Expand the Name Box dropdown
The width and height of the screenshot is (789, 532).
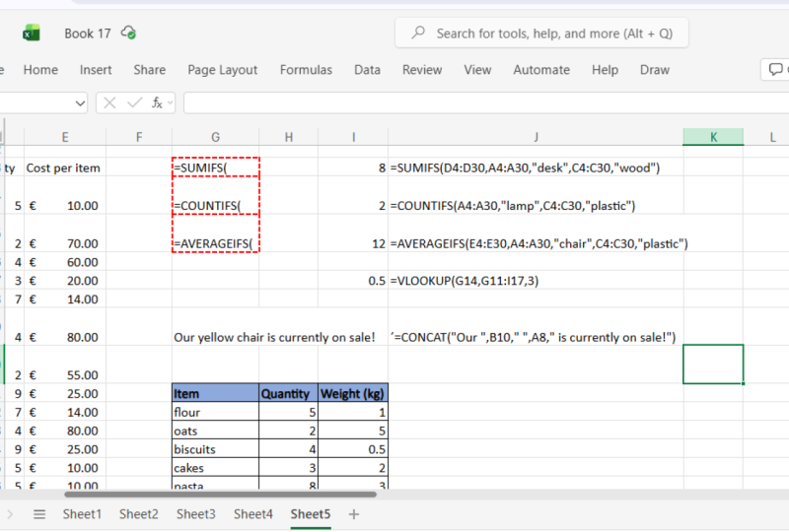point(80,103)
